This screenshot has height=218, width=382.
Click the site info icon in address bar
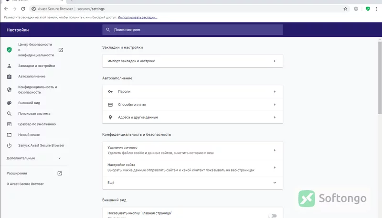click(33, 9)
